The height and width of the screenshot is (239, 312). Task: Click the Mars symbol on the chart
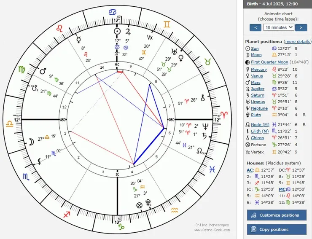click(x=43, y=71)
